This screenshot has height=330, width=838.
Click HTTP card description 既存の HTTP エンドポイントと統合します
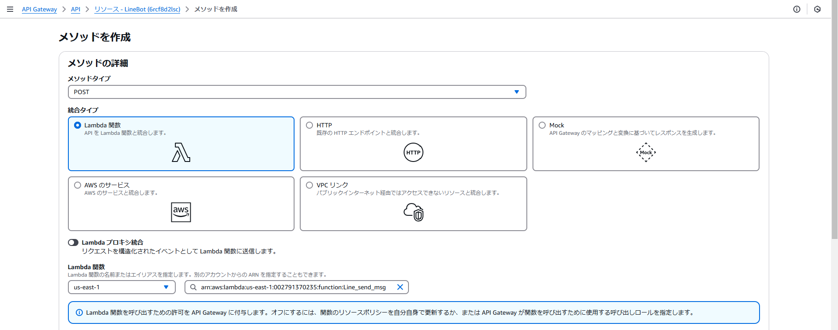pyautogui.click(x=369, y=133)
